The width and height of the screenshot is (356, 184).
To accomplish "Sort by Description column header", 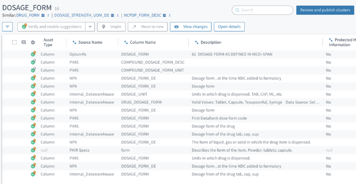I will [x=211, y=42].
